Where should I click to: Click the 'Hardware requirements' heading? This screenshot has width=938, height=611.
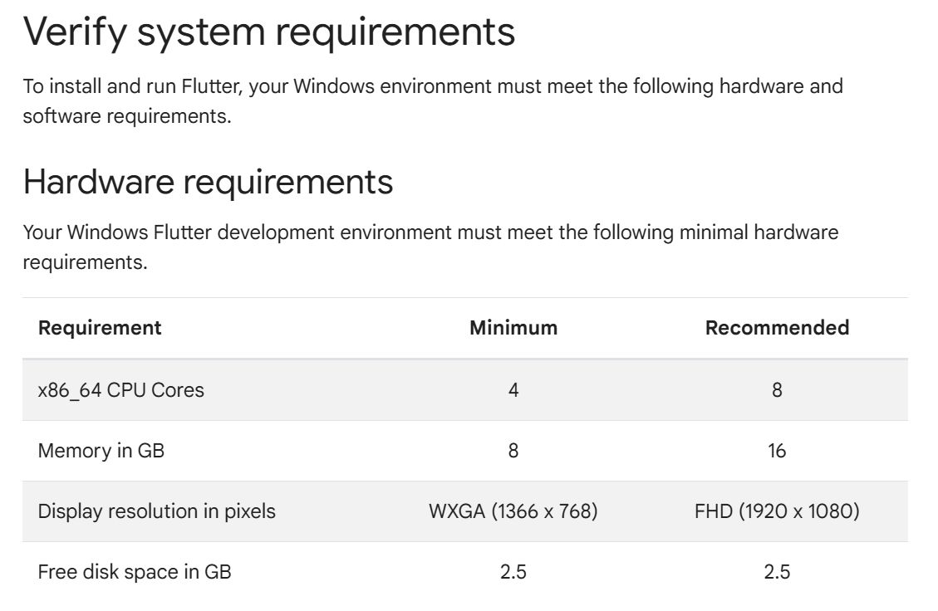(208, 183)
